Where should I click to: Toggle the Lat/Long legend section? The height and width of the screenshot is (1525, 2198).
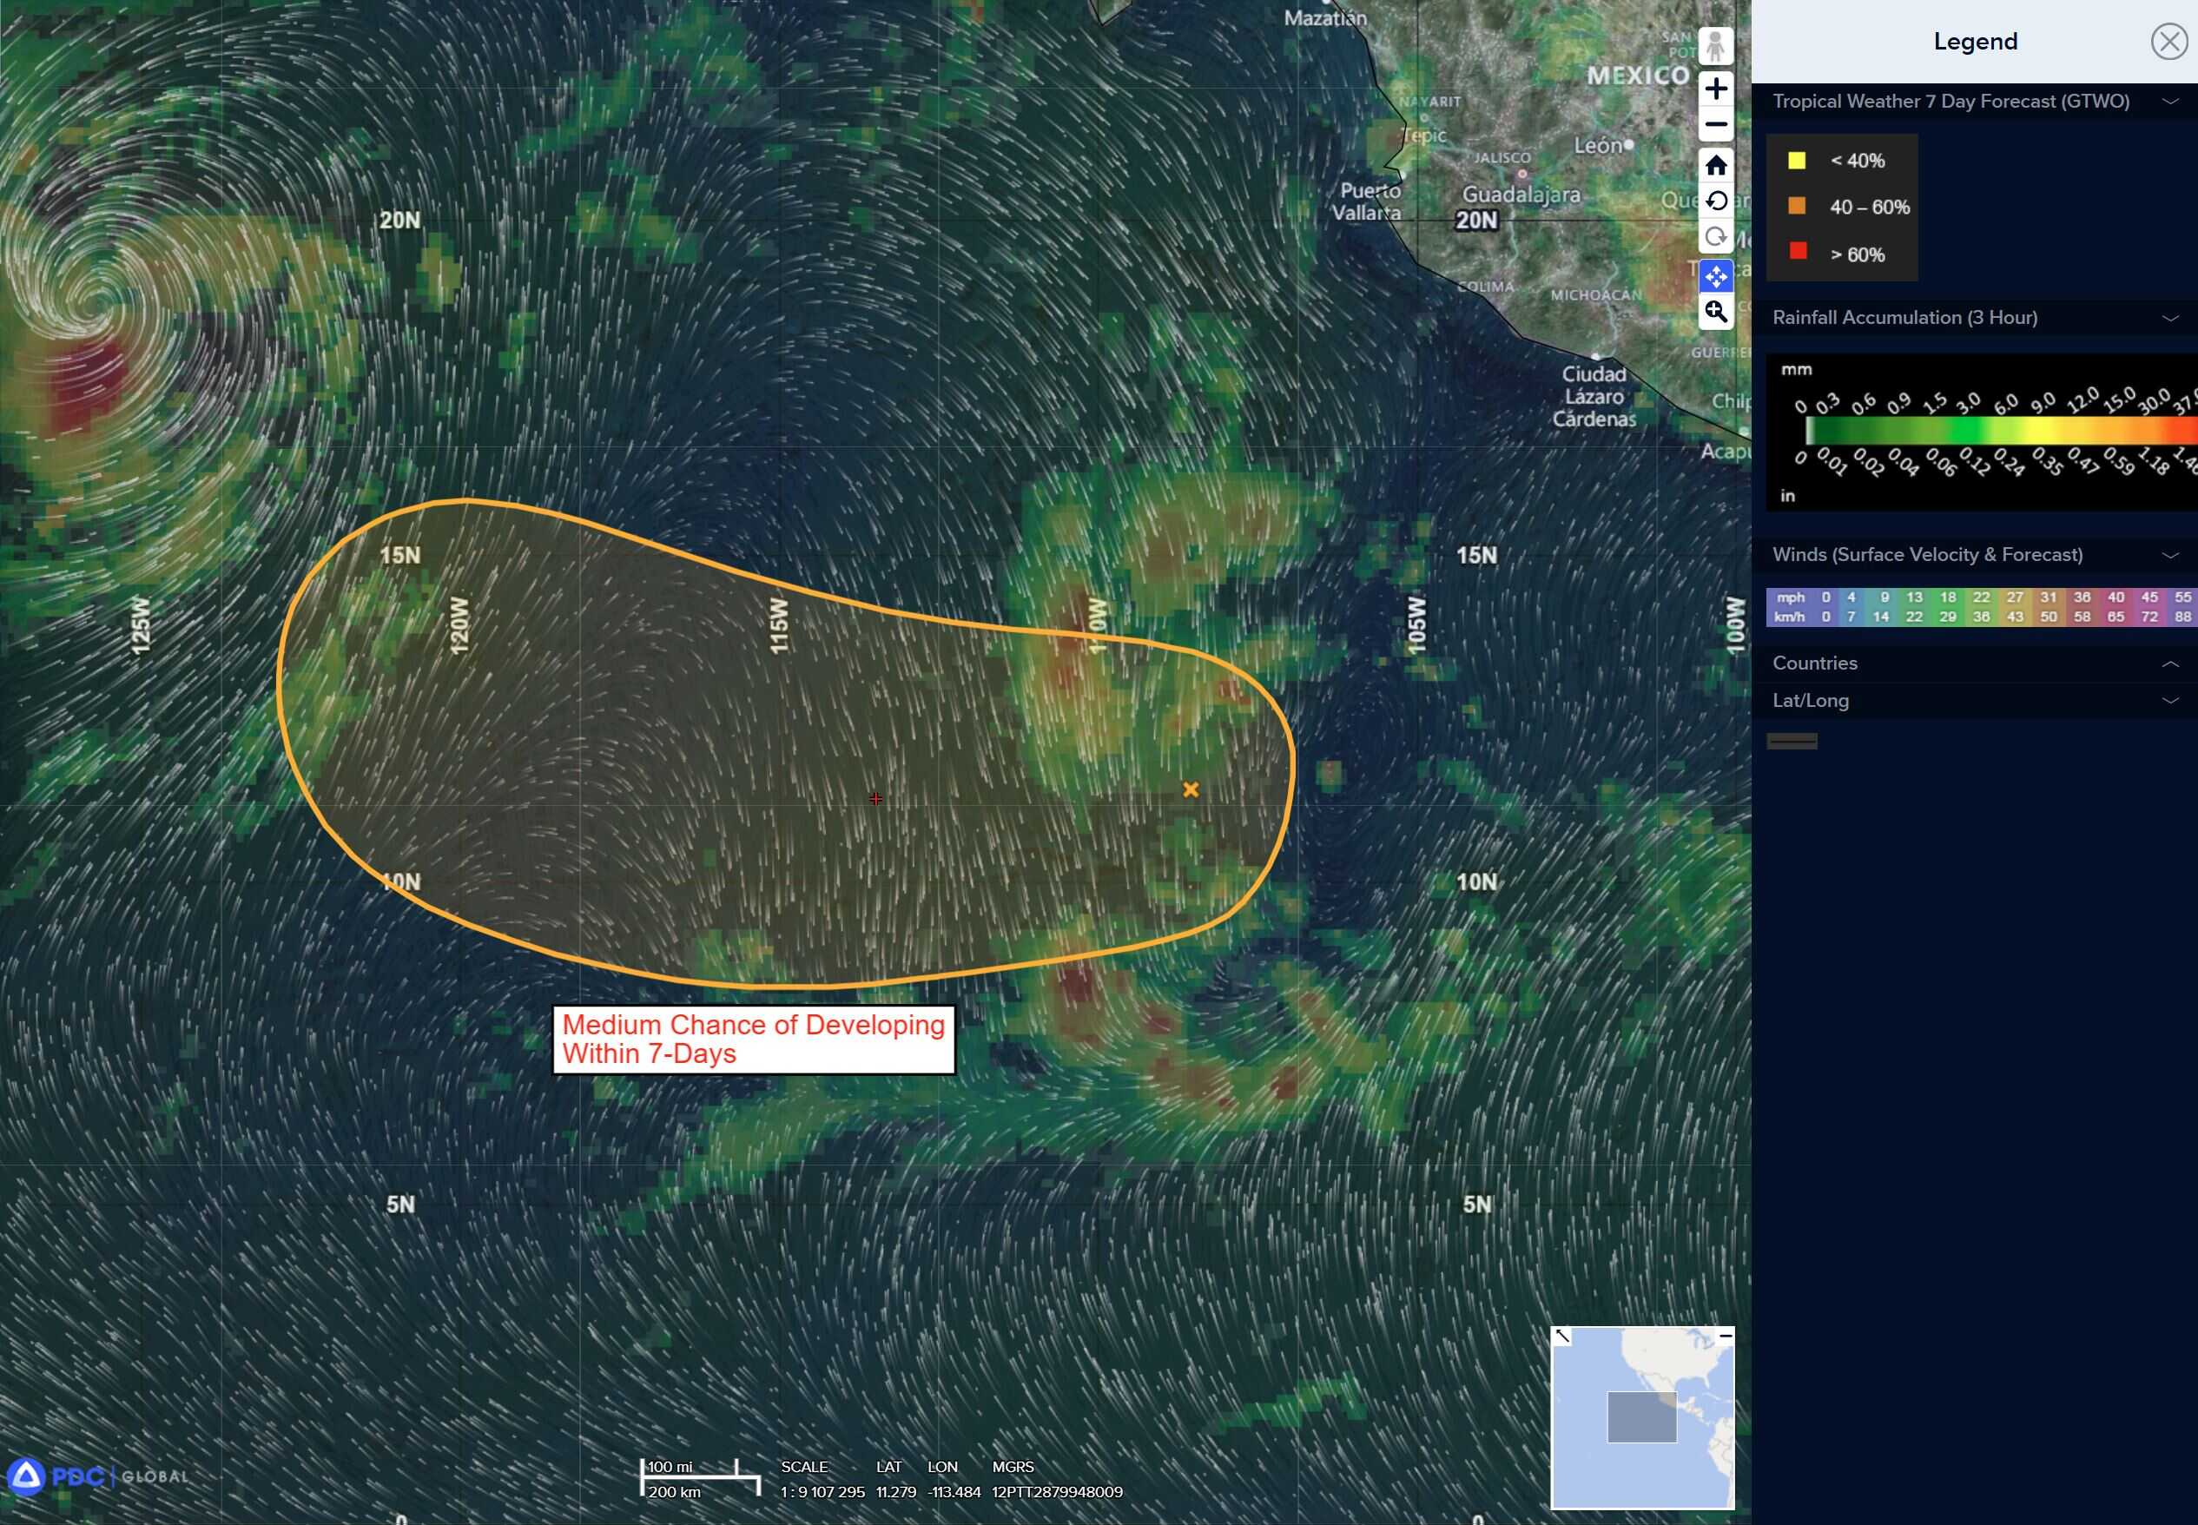pyautogui.click(x=2169, y=700)
